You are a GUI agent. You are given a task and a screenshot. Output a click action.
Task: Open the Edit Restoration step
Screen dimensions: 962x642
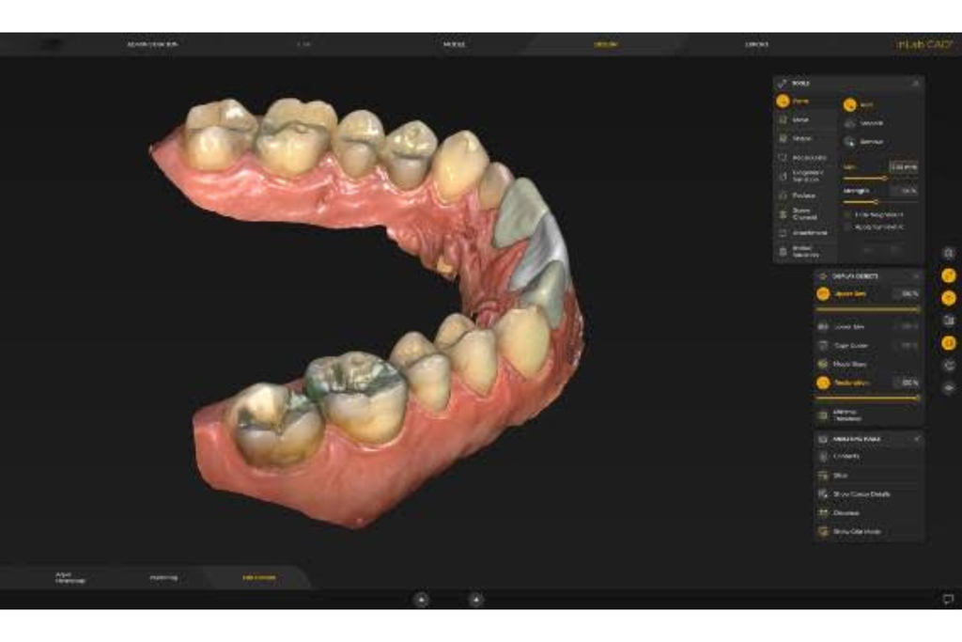point(259,577)
